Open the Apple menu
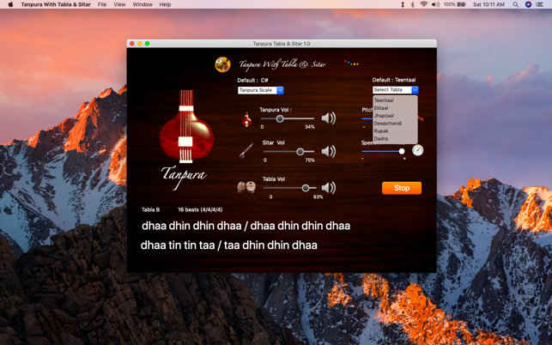The image size is (552, 345). point(10,4)
